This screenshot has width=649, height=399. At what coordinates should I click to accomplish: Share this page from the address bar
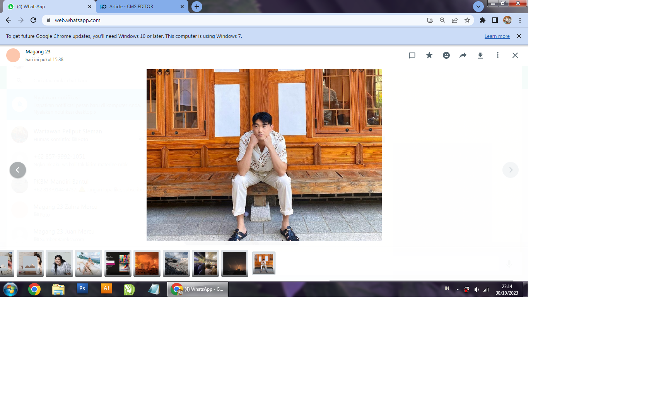coord(455,20)
